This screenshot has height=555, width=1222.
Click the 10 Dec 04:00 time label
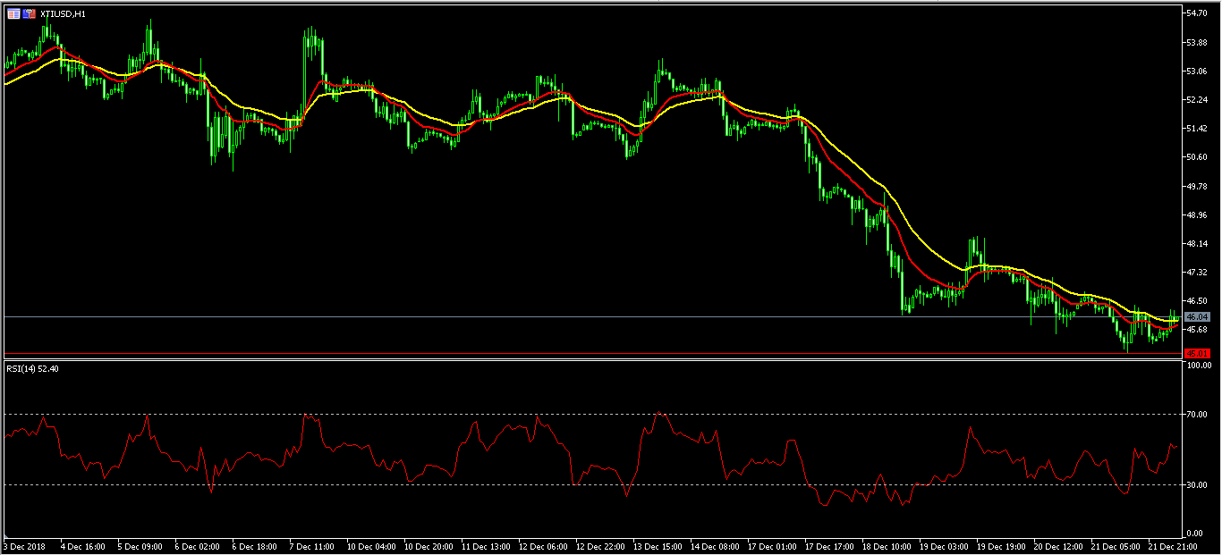pyautogui.click(x=370, y=545)
